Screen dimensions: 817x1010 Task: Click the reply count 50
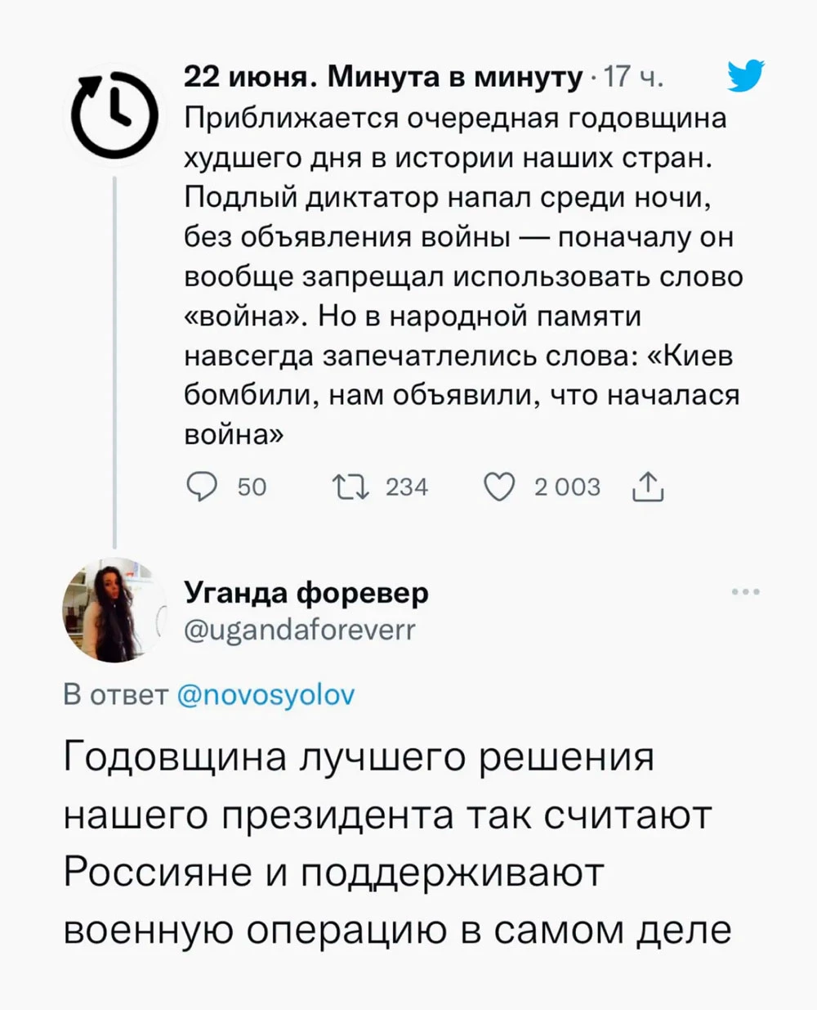[x=252, y=487]
